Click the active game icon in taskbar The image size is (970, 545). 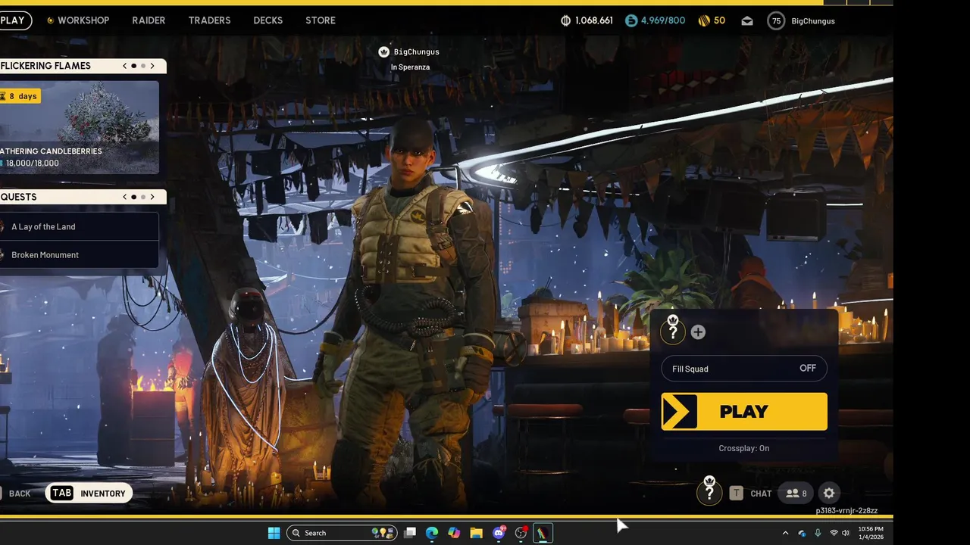pyautogui.click(x=543, y=533)
